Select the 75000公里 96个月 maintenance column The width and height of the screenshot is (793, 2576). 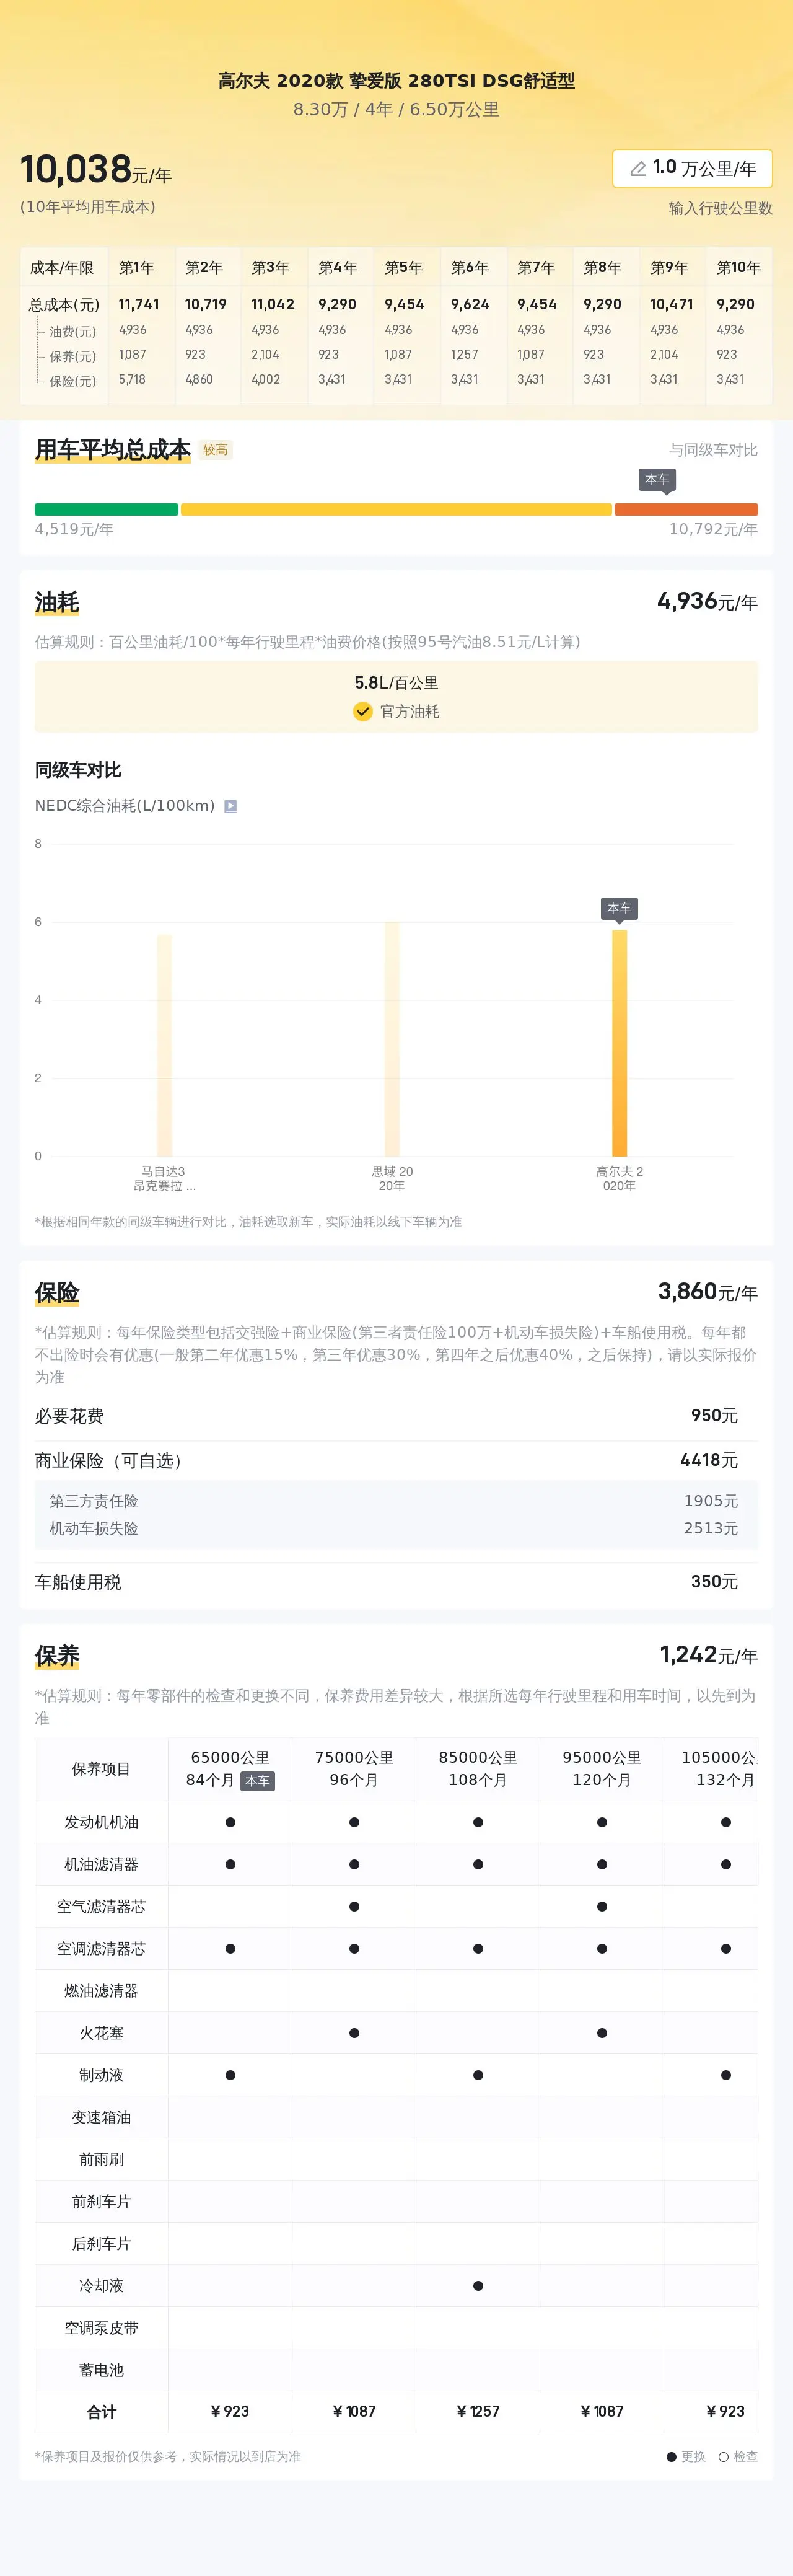pos(354,1768)
